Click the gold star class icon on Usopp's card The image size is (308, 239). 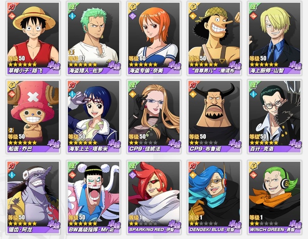click(x=193, y=16)
